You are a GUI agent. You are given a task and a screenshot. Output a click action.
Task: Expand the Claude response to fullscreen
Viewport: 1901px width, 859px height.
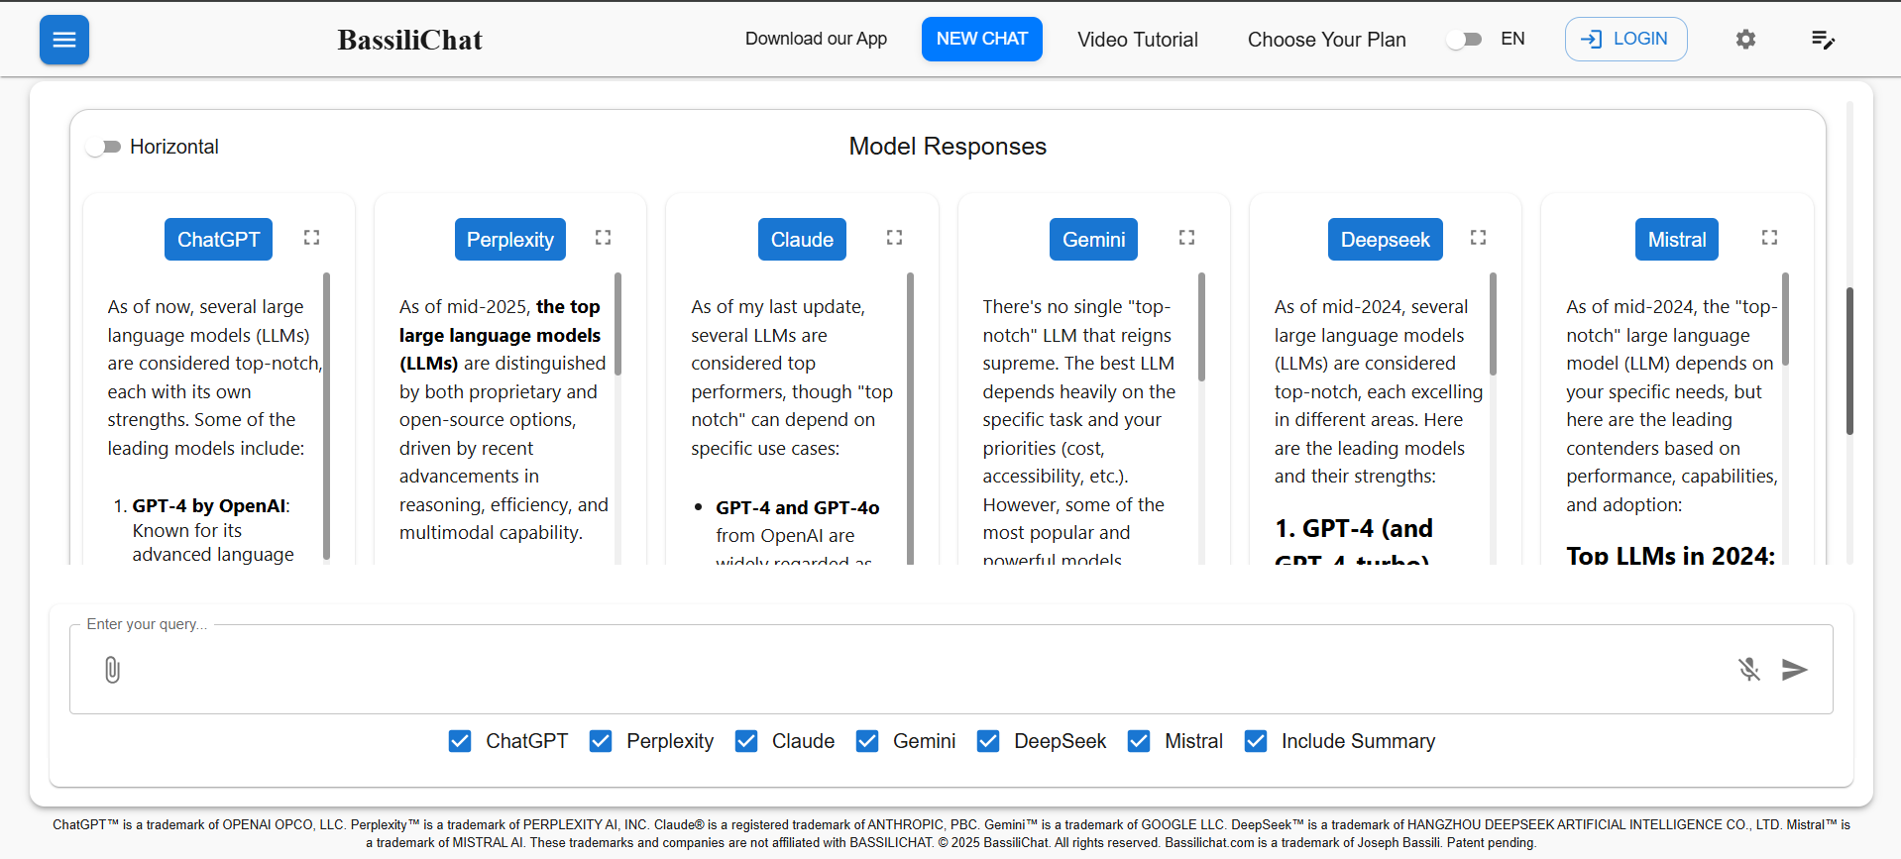coord(894,238)
